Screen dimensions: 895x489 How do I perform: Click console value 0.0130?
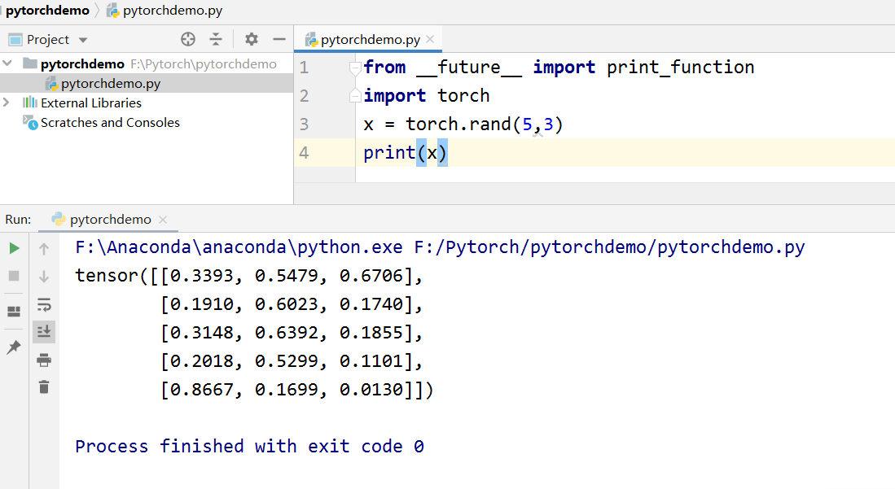click(x=371, y=390)
